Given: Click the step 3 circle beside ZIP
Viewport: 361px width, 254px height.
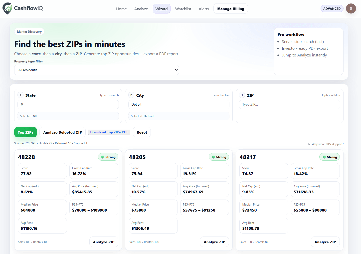Looking at the screenshot, I should tap(242, 95).
